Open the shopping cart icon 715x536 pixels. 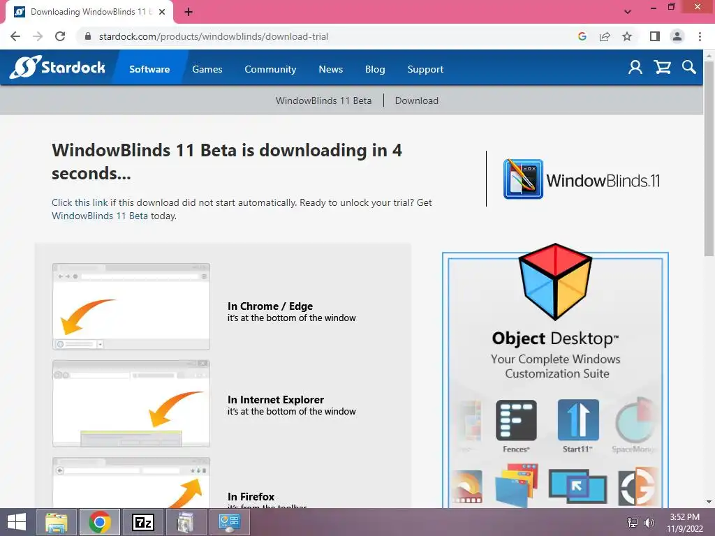(662, 68)
